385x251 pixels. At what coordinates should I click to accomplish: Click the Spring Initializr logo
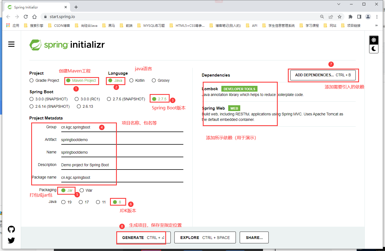pos(67,45)
